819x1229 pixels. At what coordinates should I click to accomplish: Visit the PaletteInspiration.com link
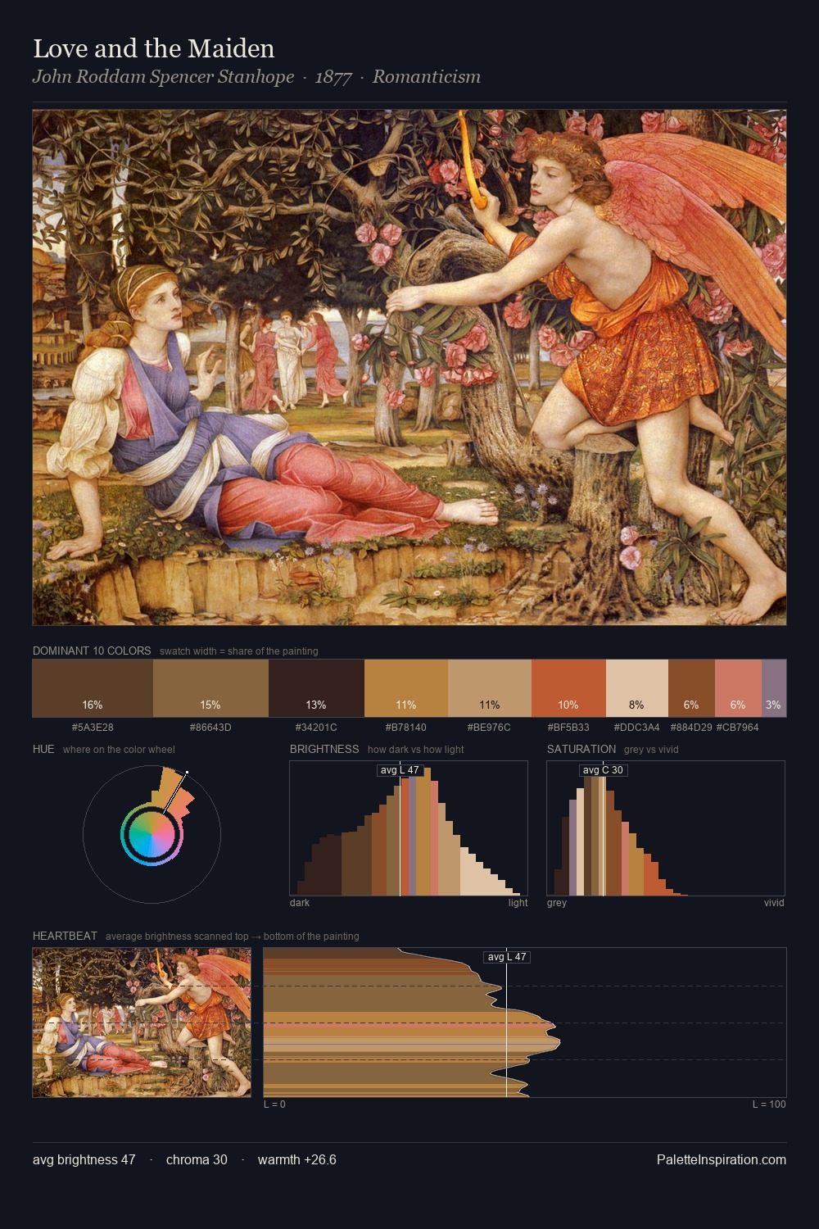click(x=722, y=1159)
